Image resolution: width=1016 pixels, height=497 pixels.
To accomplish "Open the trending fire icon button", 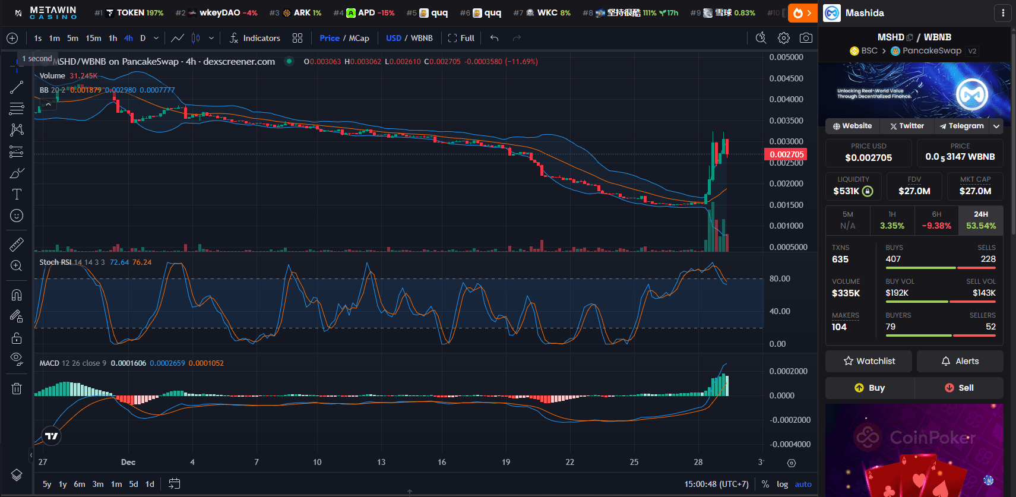I will tap(802, 13).
